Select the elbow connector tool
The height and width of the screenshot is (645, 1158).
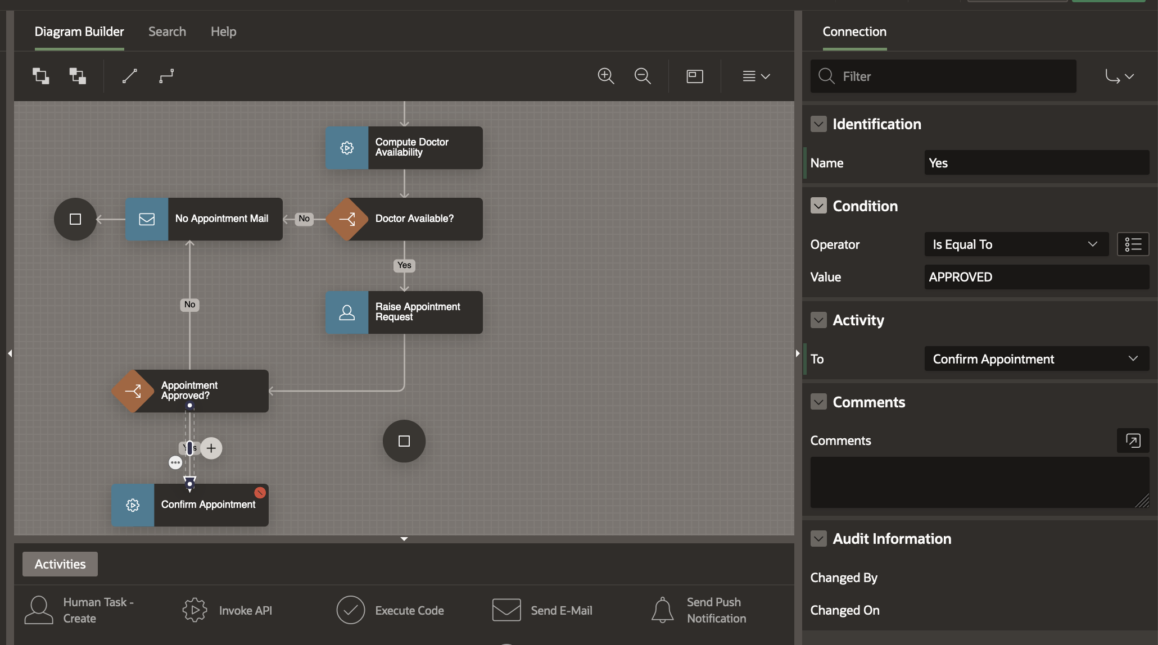click(166, 76)
